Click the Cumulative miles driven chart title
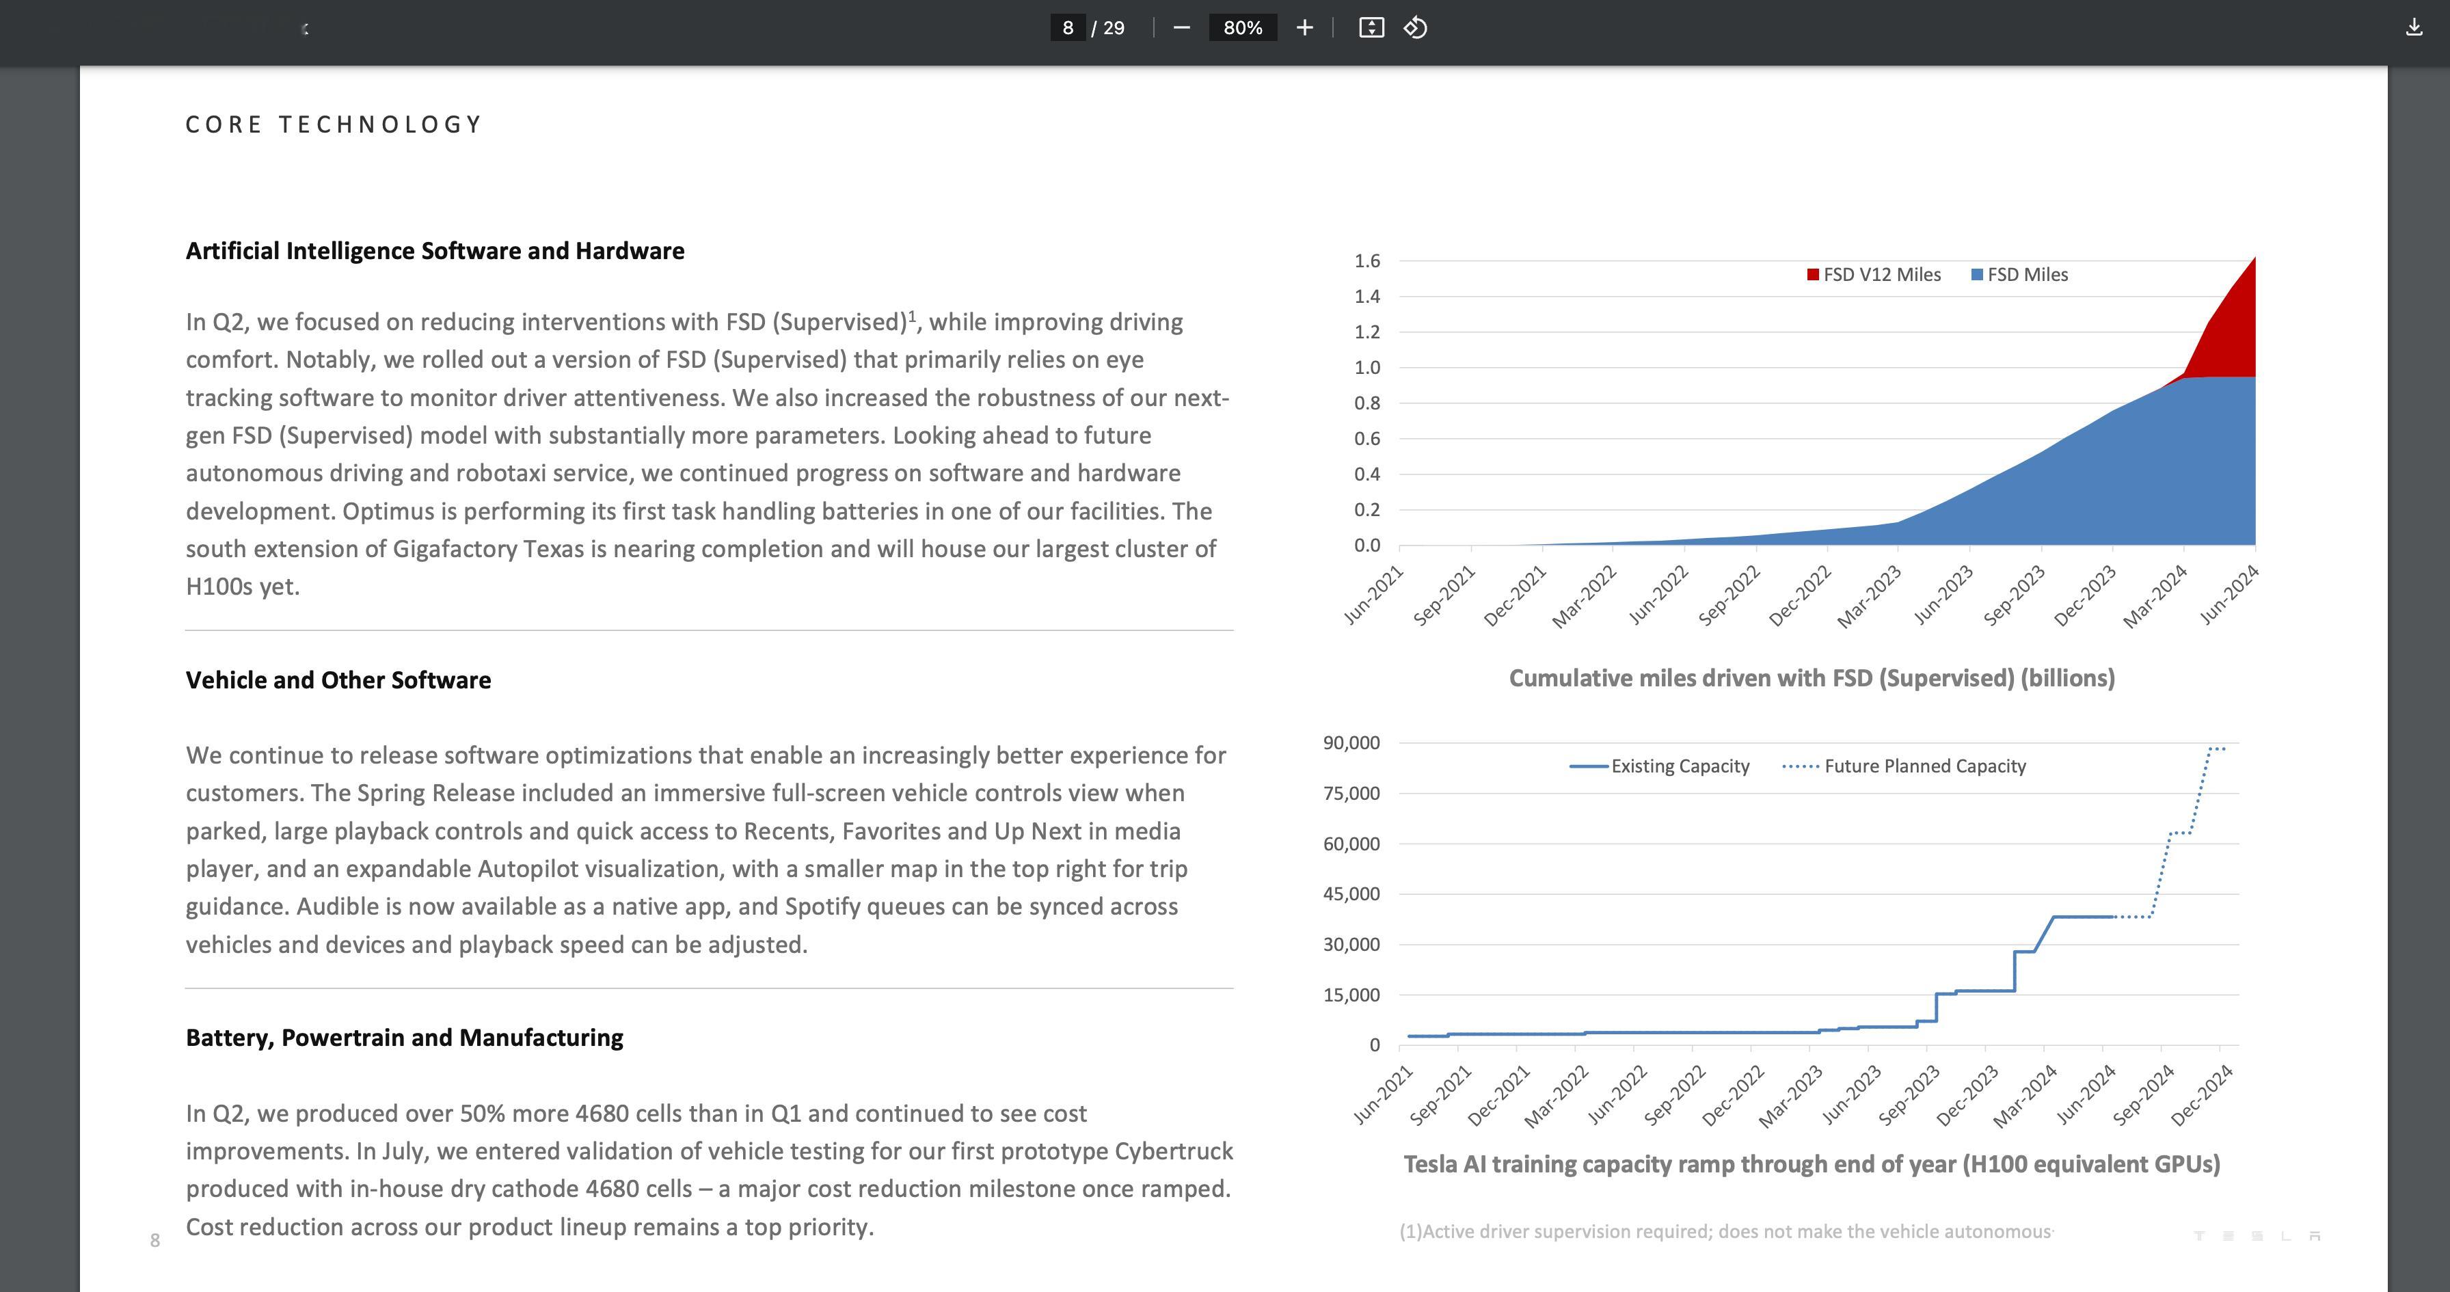 point(1812,677)
